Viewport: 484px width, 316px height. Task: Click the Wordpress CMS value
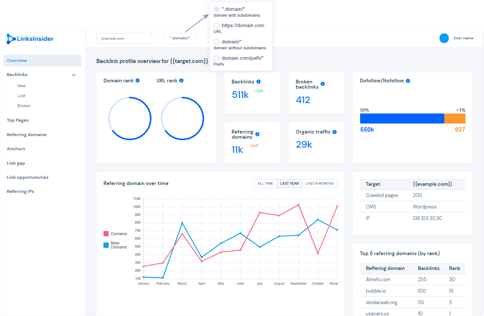(x=425, y=207)
